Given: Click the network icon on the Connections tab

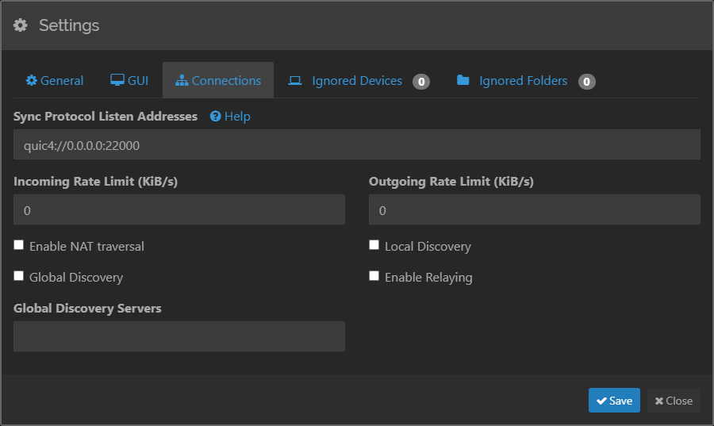Looking at the screenshot, I should (x=182, y=81).
